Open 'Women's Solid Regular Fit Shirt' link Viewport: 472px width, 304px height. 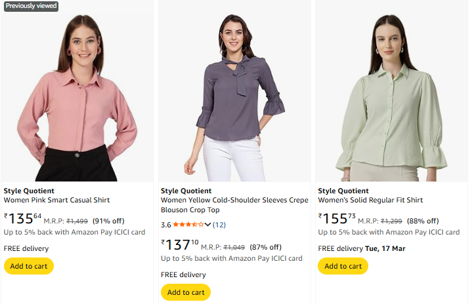pyautogui.click(x=370, y=200)
